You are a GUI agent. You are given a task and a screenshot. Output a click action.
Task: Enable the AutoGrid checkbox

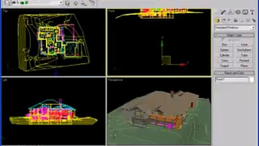tap(223, 40)
